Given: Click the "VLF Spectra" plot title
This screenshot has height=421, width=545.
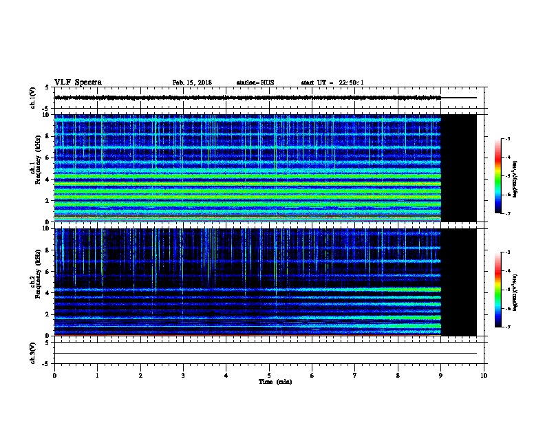Looking at the screenshot, I should pos(78,83).
